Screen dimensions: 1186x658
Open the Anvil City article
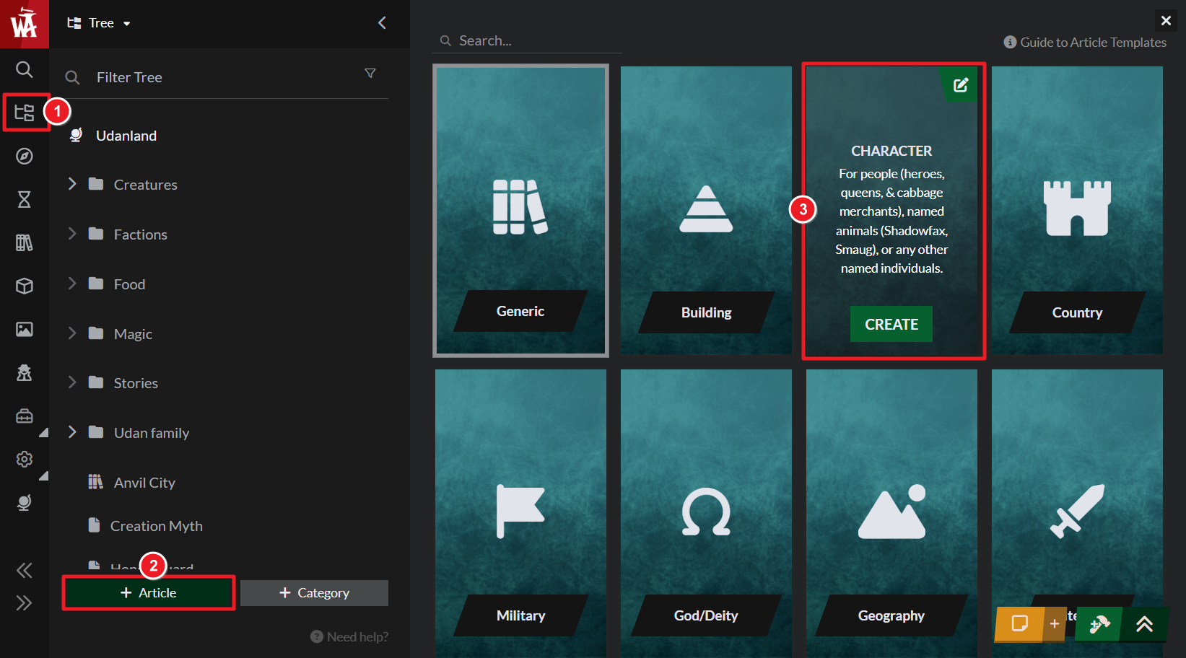pyautogui.click(x=144, y=483)
